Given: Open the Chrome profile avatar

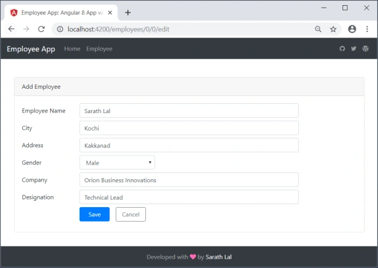Looking at the screenshot, I should click(x=352, y=29).
